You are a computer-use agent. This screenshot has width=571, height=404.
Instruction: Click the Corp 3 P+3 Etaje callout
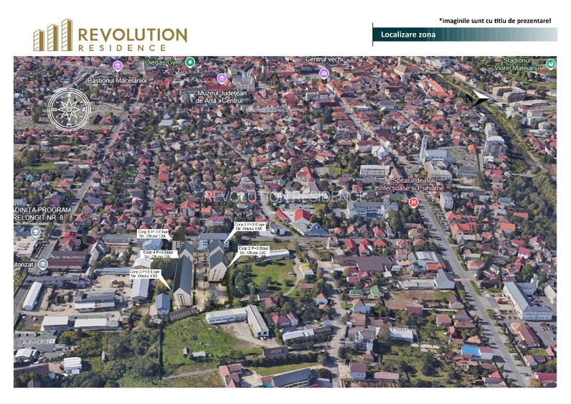[x=146, y=274]
